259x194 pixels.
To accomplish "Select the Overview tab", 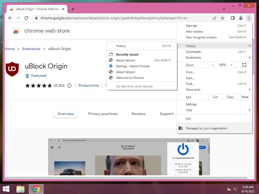I will [66, 114].
